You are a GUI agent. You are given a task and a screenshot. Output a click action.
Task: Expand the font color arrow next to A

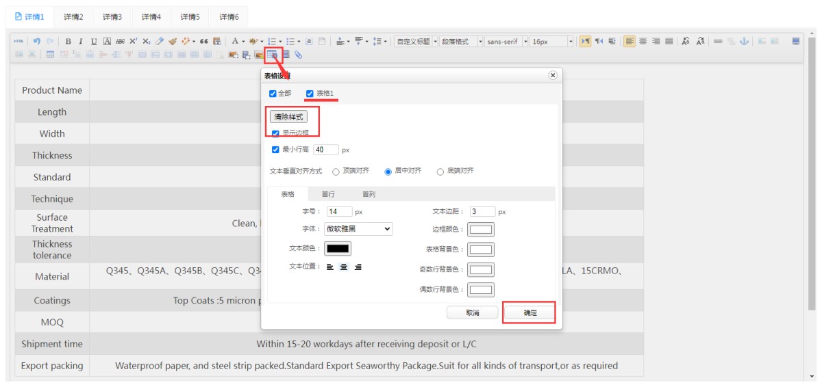[243, 42]
